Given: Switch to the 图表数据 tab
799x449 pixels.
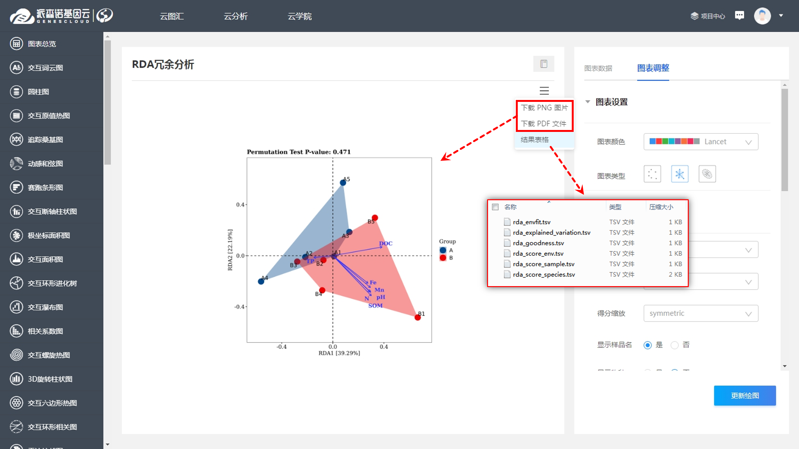Looking at the screenshot, I should [598, 68].
